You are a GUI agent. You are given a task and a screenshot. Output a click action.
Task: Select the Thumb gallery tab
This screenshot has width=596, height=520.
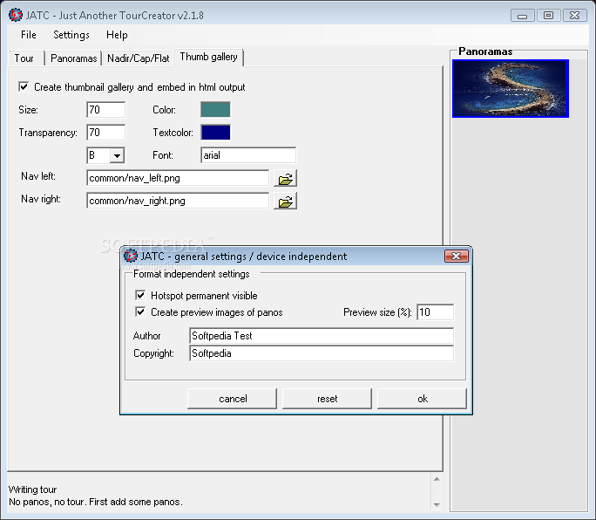(x=208, y=57)
